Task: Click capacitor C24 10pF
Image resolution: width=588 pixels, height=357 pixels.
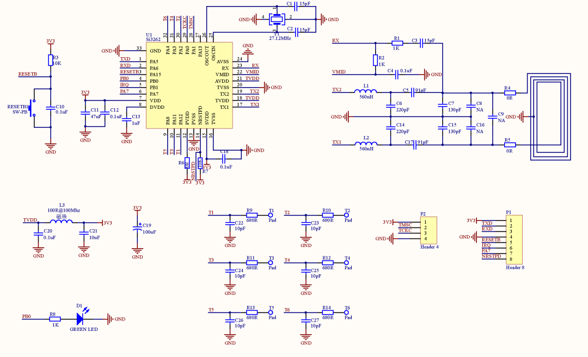Action: click(230, 271)
